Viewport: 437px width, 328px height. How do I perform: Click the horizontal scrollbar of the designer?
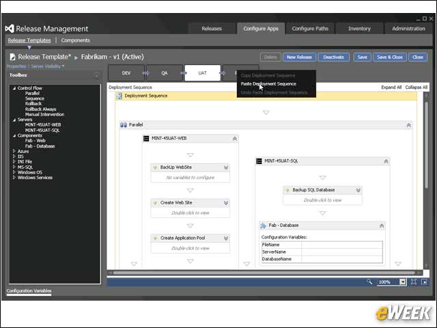[x=264, y=273]
